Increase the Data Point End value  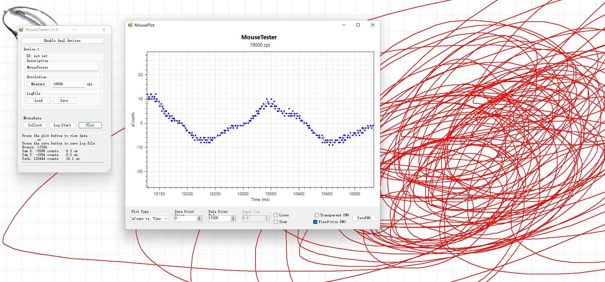coord(233,217)
